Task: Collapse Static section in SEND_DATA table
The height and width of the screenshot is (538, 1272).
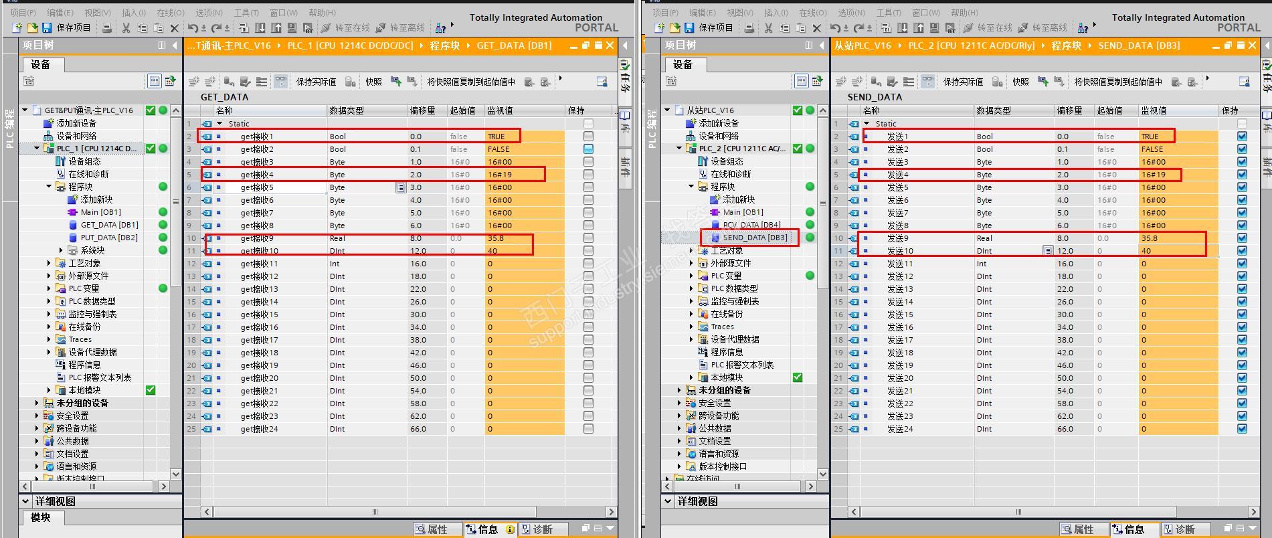Action: (867, 124)
